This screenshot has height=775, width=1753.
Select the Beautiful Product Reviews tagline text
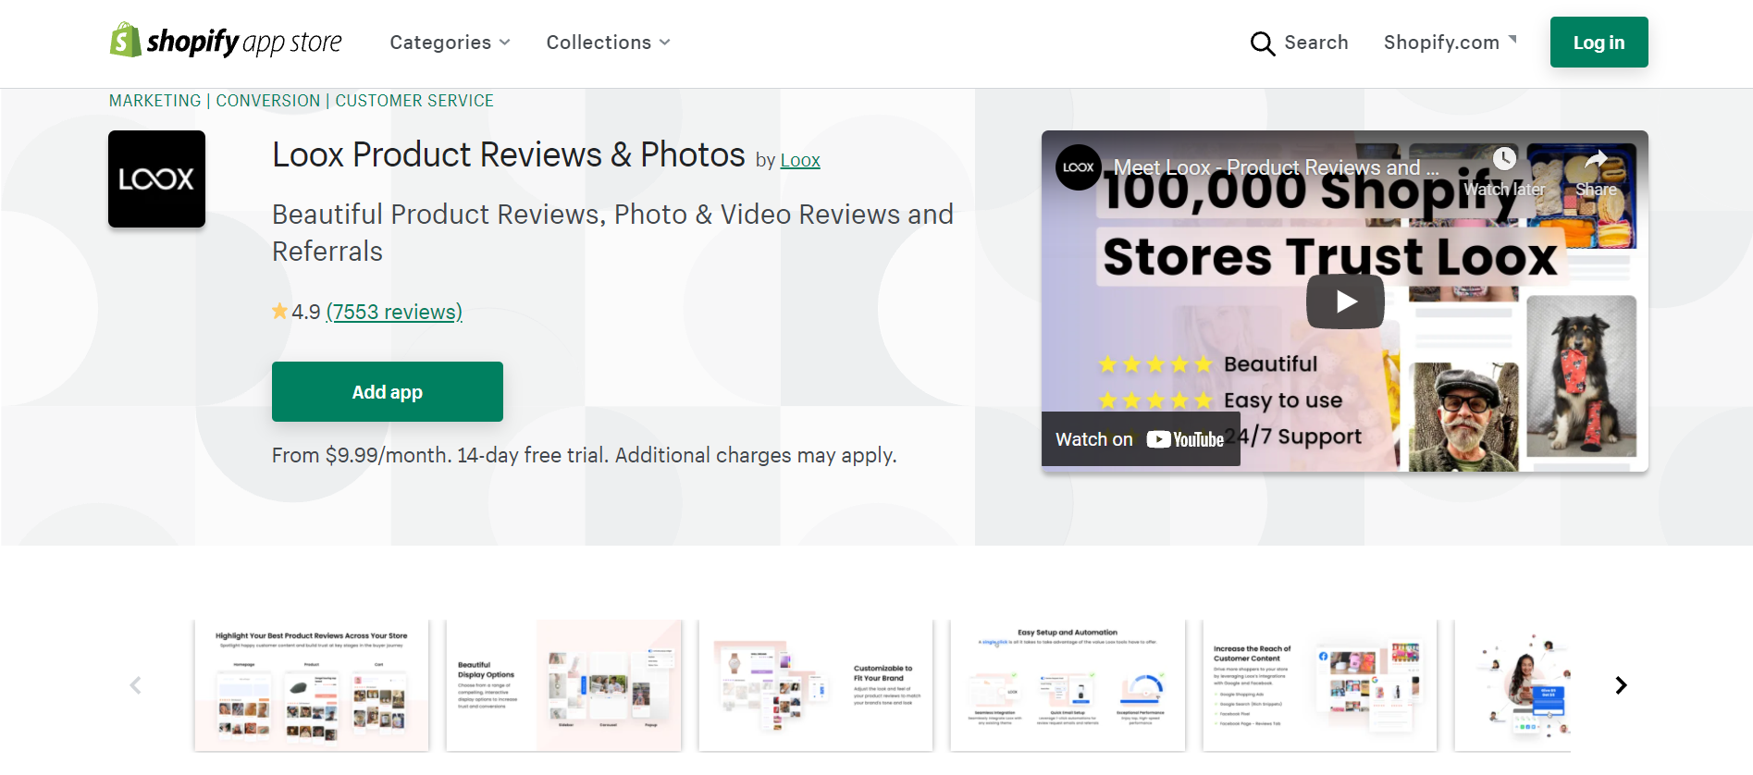[612, 232]
